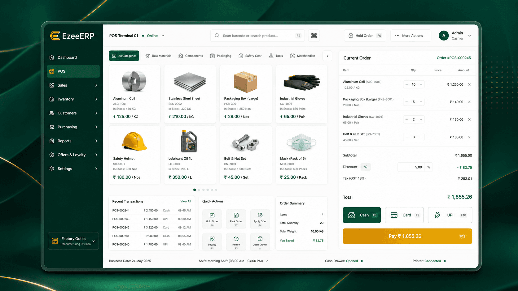518x291 pixels.
Task: Increase quantity of Industrial Gloves
Action: (x=421, y=119)
